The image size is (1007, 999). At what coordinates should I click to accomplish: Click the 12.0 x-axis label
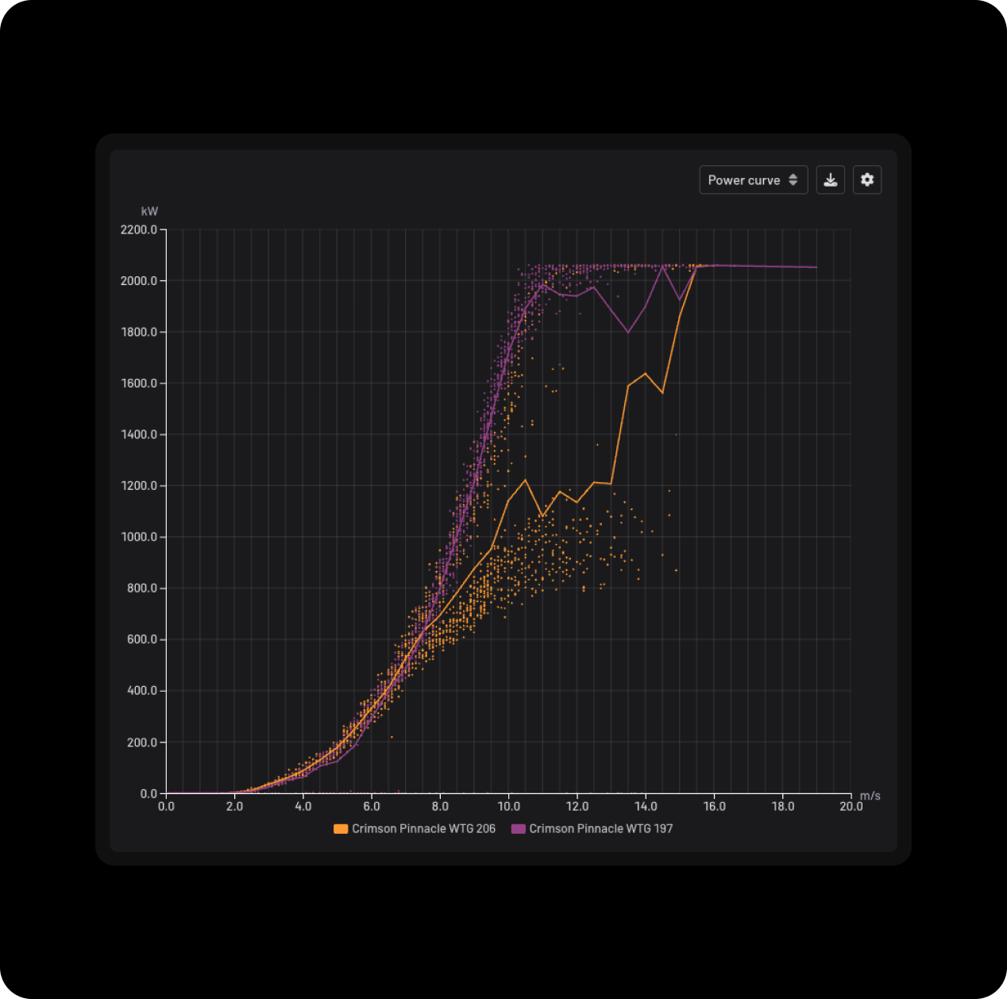click(x=577, y=806)
